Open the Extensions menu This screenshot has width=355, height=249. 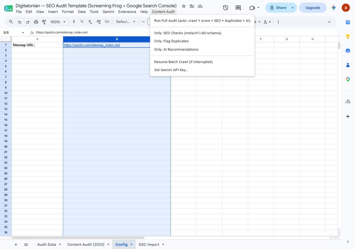[127, 12]
